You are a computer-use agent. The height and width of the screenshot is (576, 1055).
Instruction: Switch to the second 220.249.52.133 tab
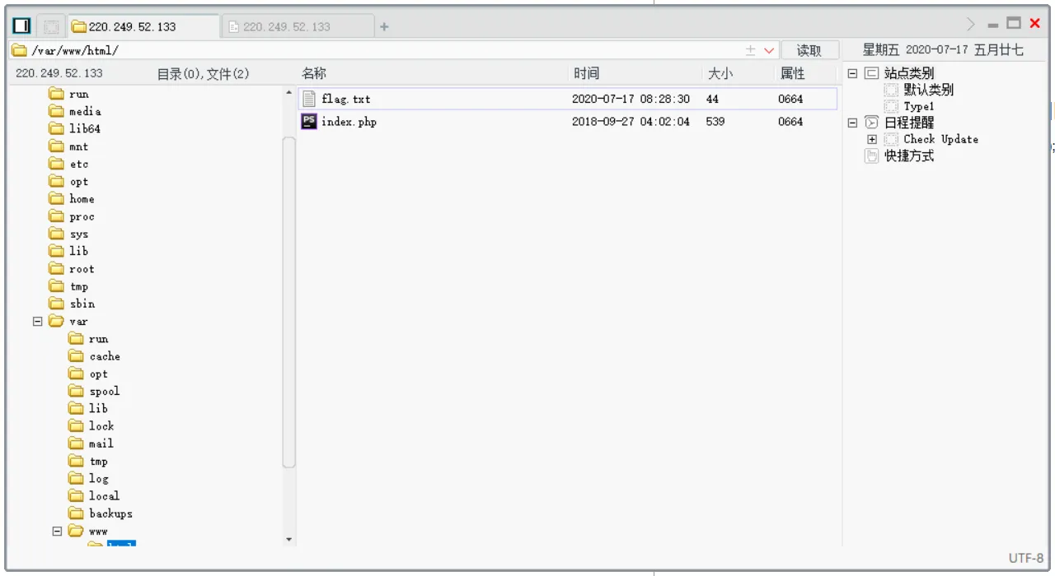(x=298, y=26)
